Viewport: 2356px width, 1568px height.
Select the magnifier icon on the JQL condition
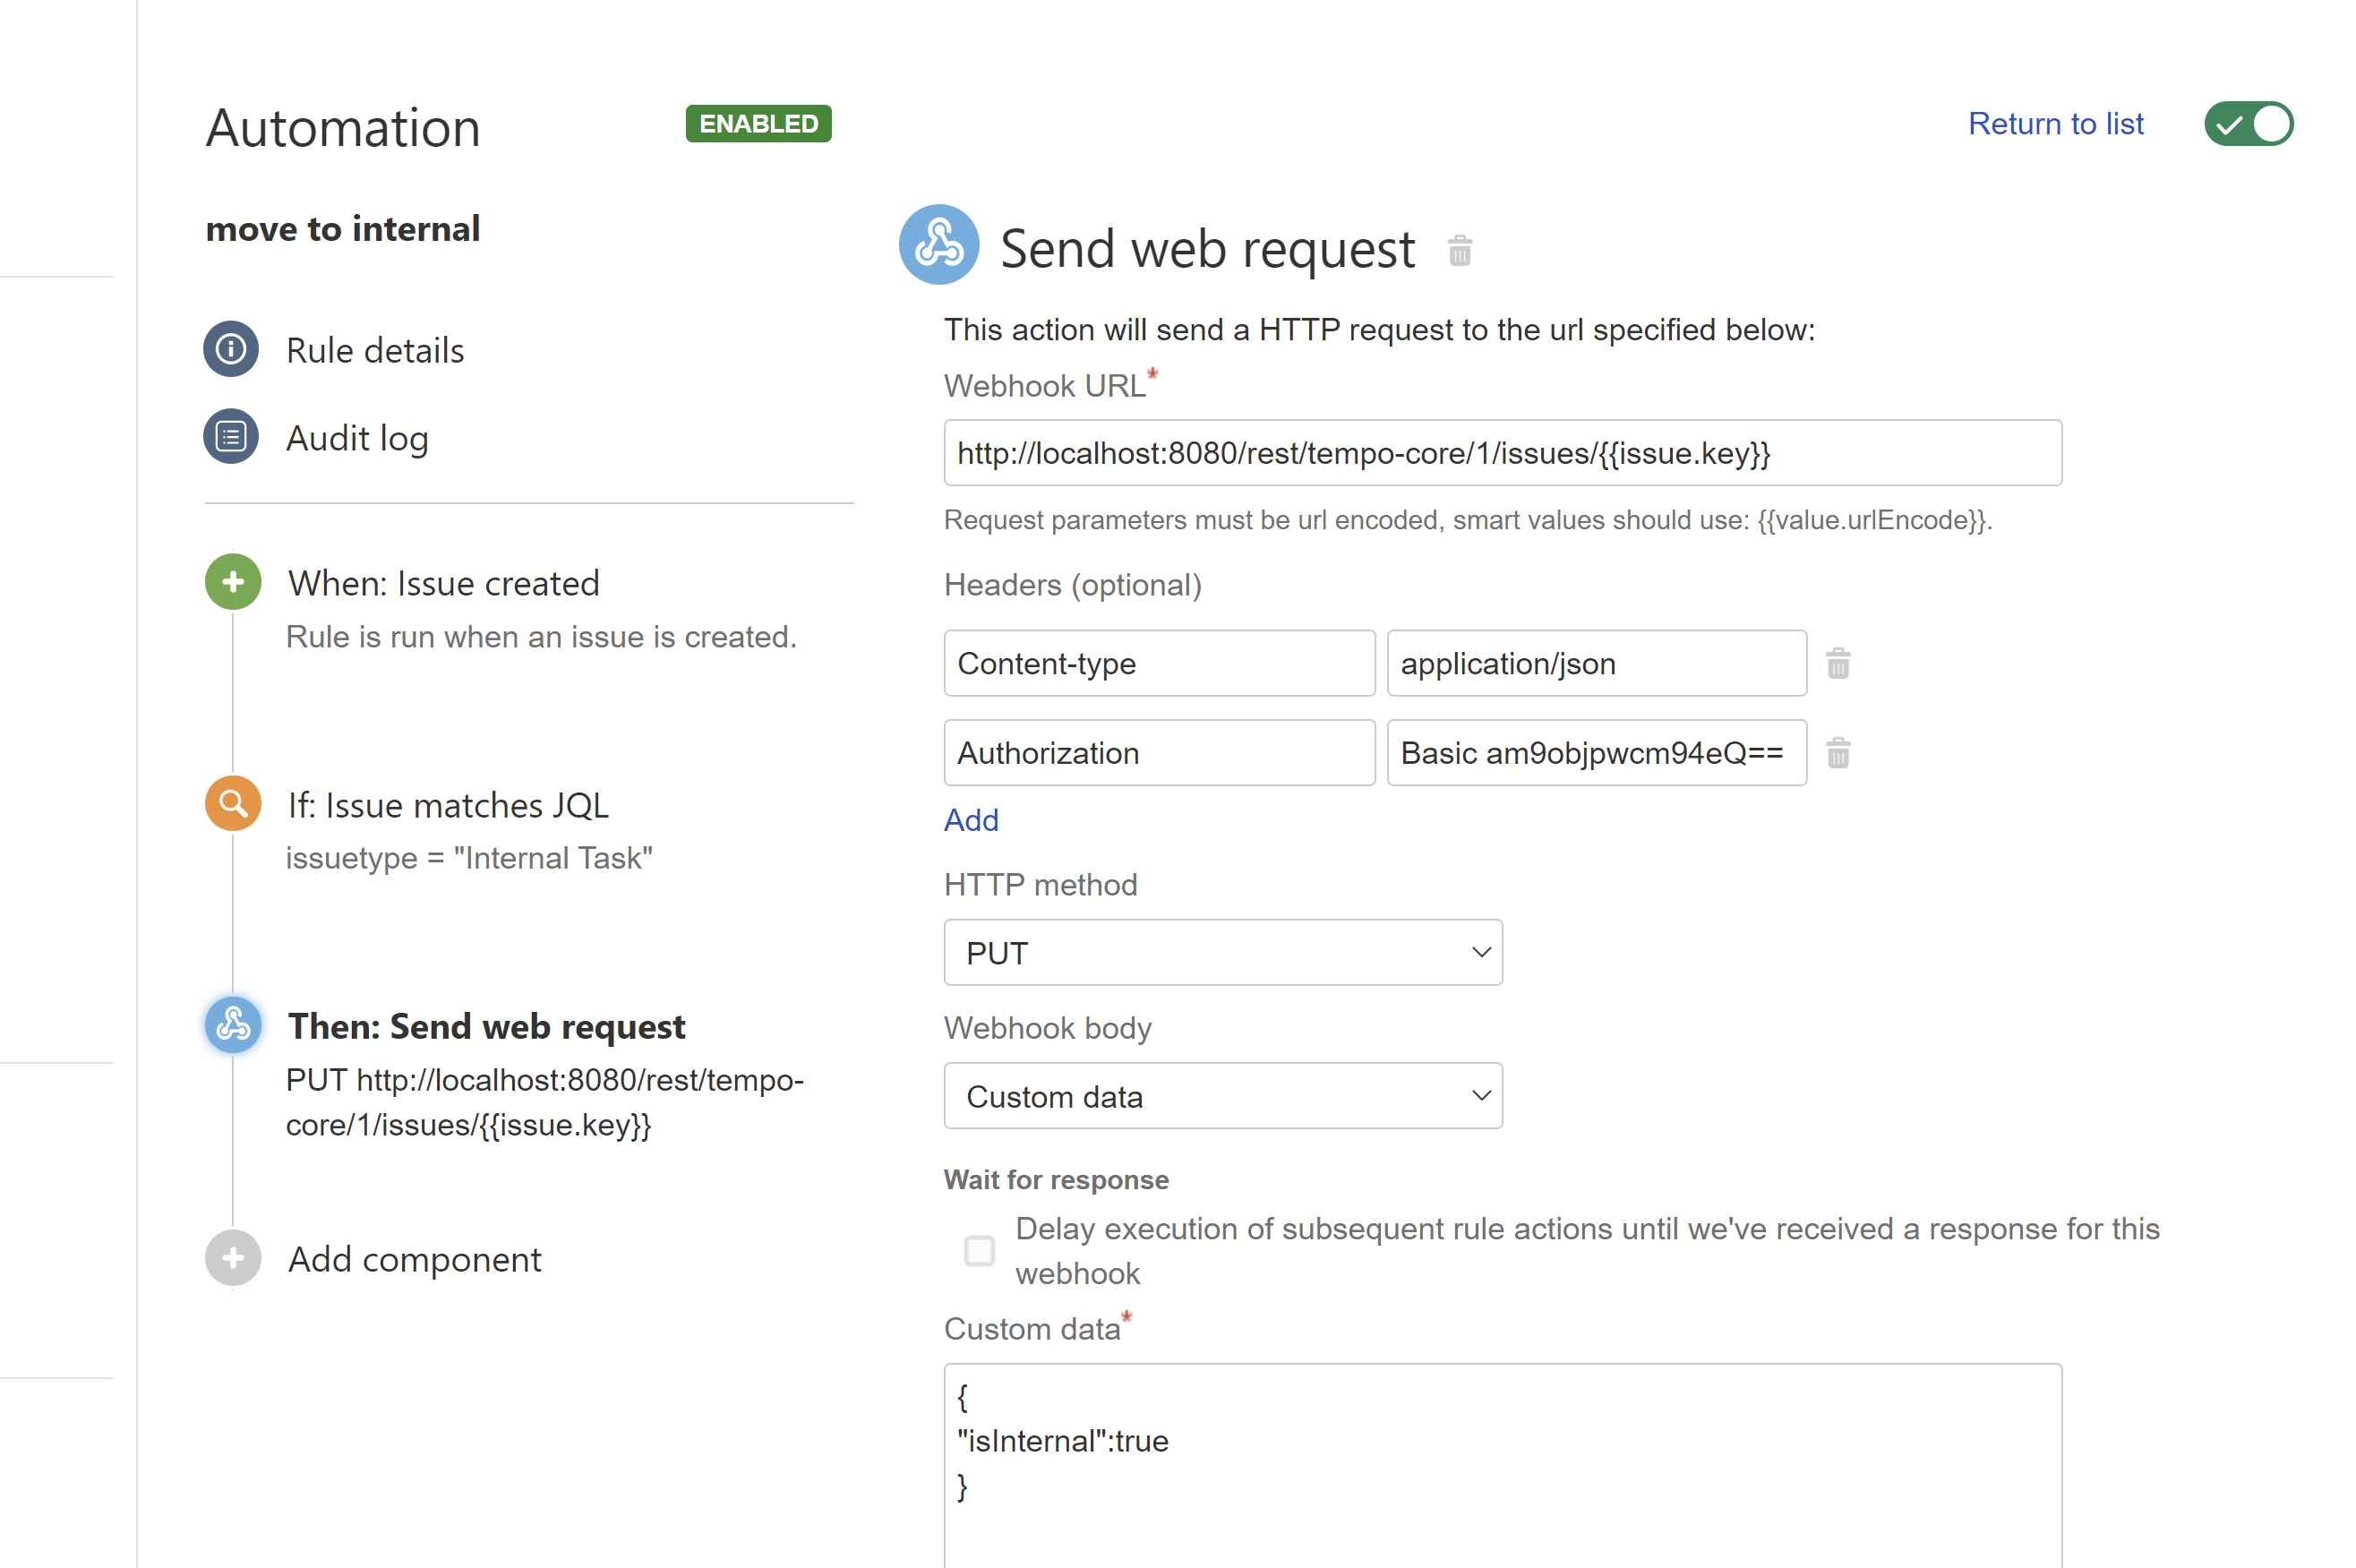[232, 803]
